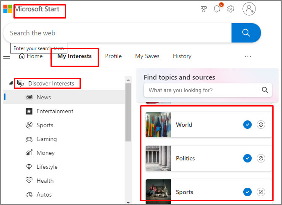This screenshot has height=205, width=282.
Task: Click the sign-in profile avatar icon
Action: click(249, 9)
